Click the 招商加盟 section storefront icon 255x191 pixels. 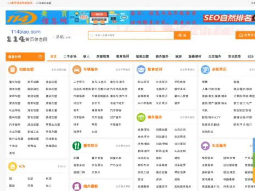pos(12,70)
